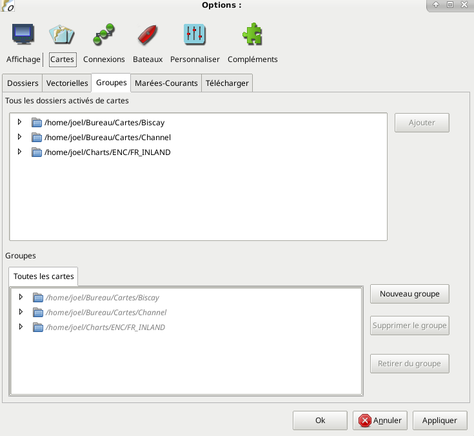Viewport: 474px width, 436px height.
Task: Open the Personnaliser sliders icon
Action: (x=194, y=34)
